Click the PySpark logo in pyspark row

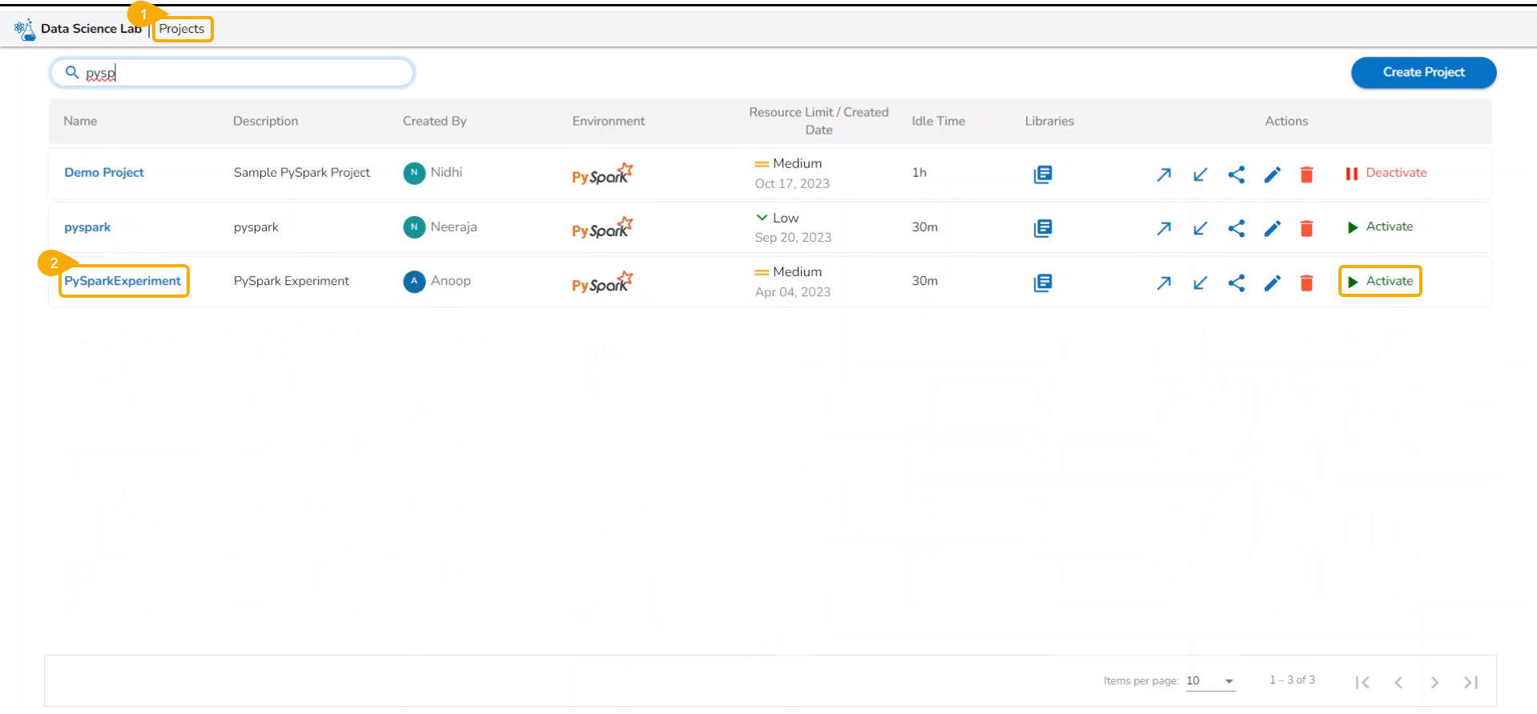click(x=602, y=228)
